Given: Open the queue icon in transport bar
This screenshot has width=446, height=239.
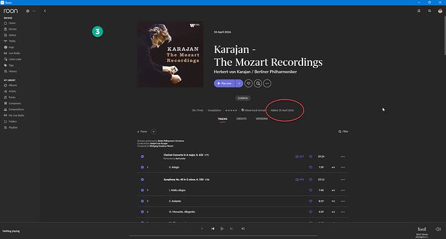Looking at the screenshot, I should [x=243, y=229].
